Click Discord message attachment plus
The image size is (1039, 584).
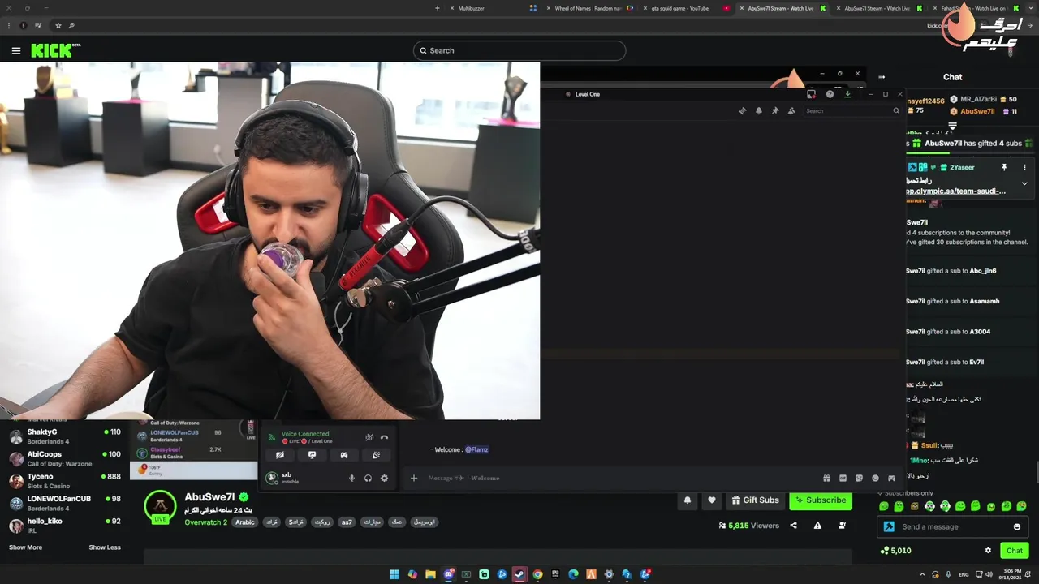click(x=413, y=478)
